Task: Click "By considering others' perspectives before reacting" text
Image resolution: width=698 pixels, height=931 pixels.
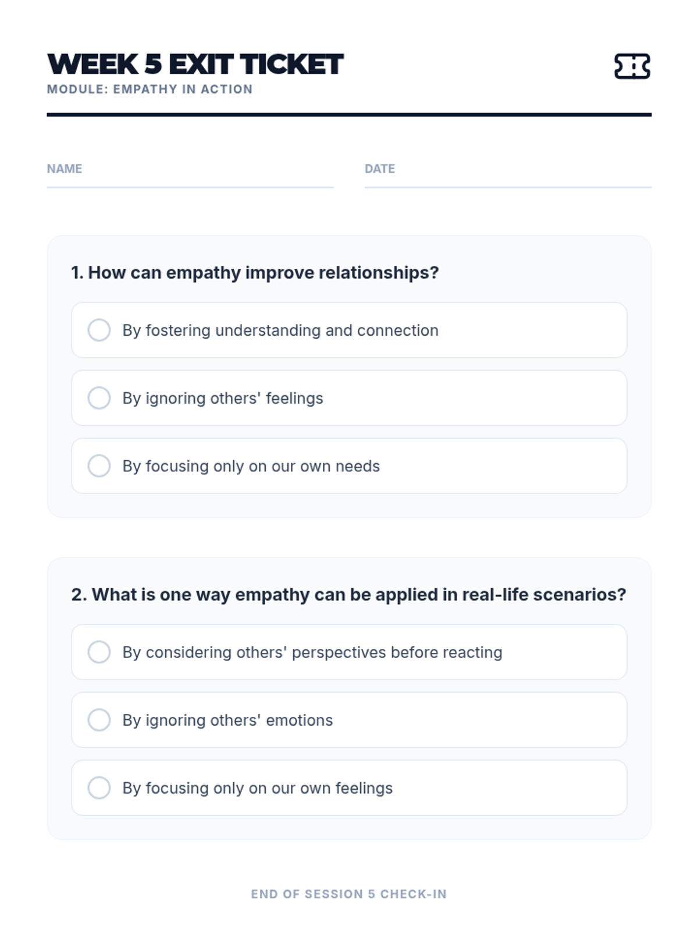Action: tap(312, 652)
